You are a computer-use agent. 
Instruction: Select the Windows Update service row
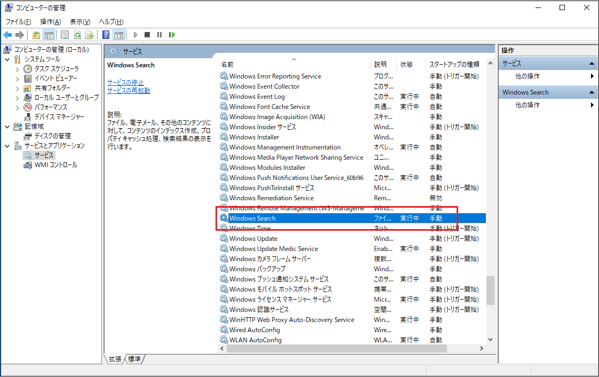[x=352, y=239]
